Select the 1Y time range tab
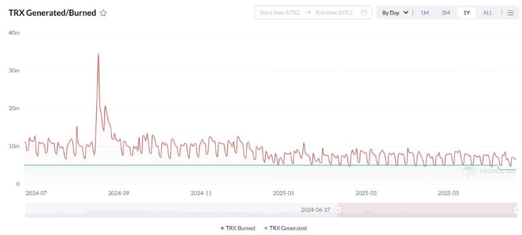Image resolution: width=522 pixels, height=235 pixels. click(x=467, y=13)
